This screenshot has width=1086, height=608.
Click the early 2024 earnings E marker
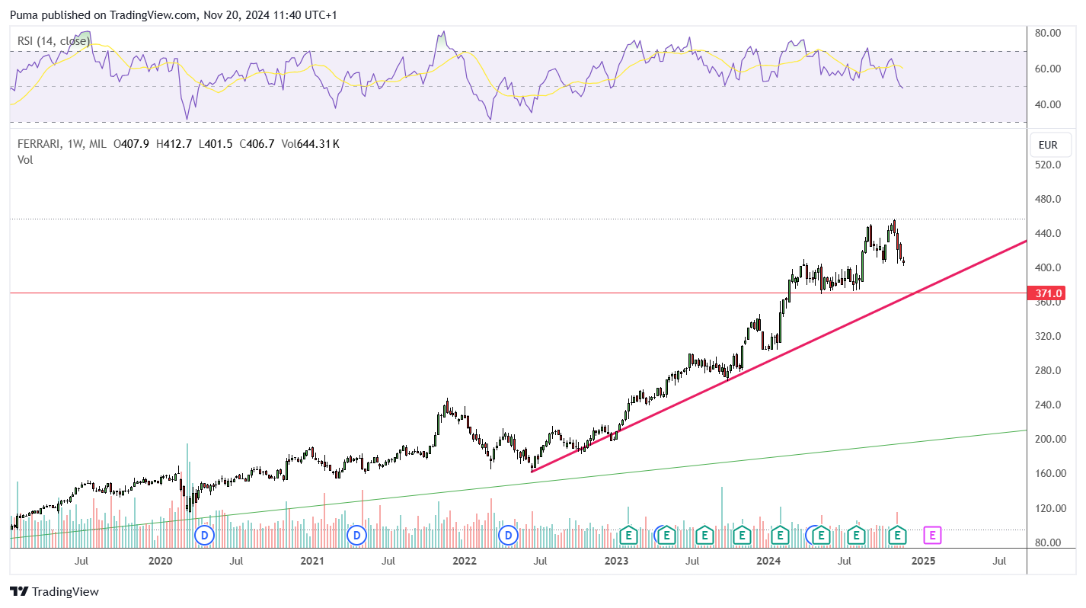point(779,536)
